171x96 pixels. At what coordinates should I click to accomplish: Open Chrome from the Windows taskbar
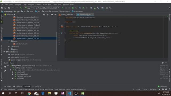point(29,93)
